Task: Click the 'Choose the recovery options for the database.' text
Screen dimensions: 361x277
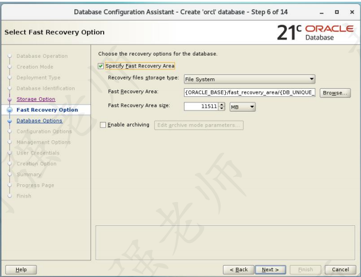Action: click(x=158, y=54)
